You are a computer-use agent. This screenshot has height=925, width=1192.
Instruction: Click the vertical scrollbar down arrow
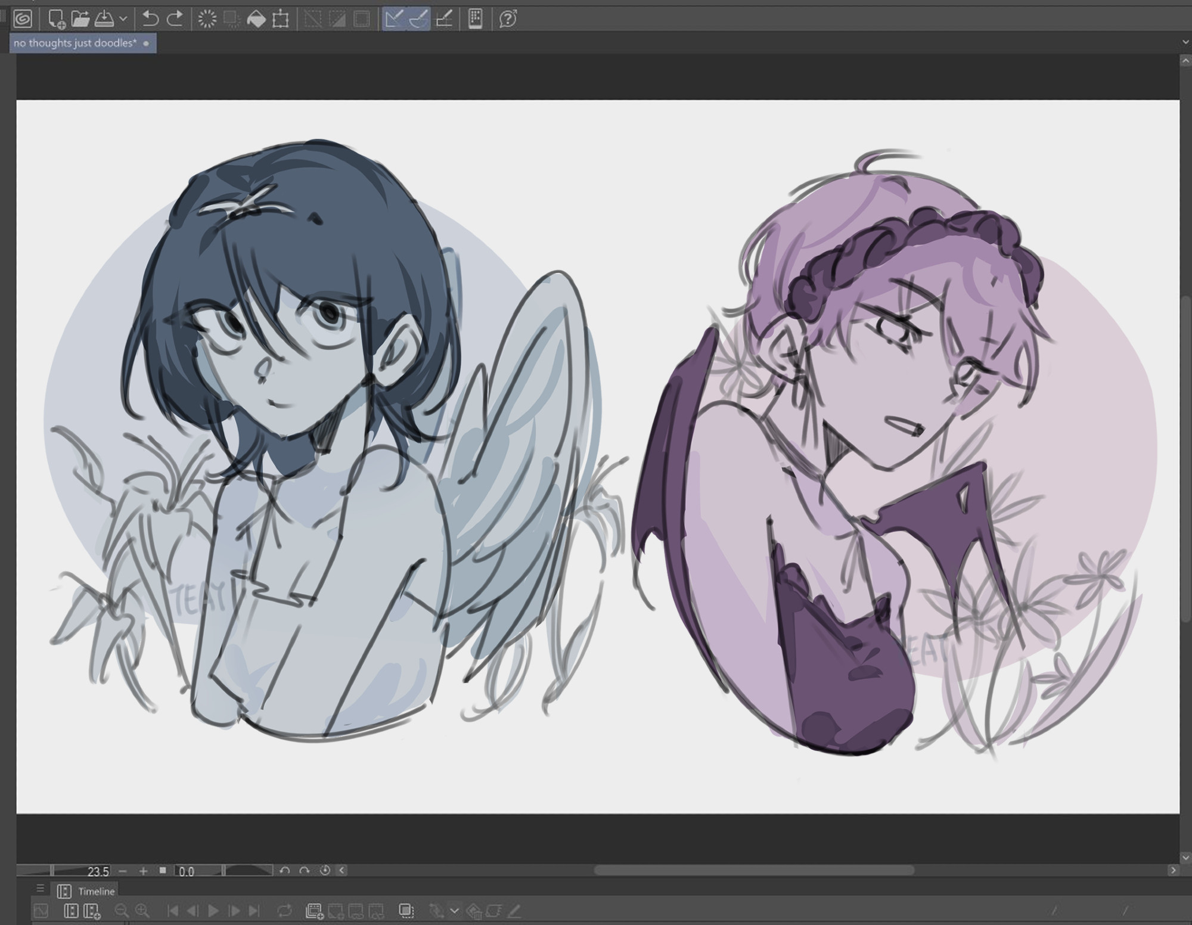point(1186,857)
